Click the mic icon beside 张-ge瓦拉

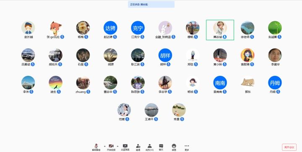(62, 37)
